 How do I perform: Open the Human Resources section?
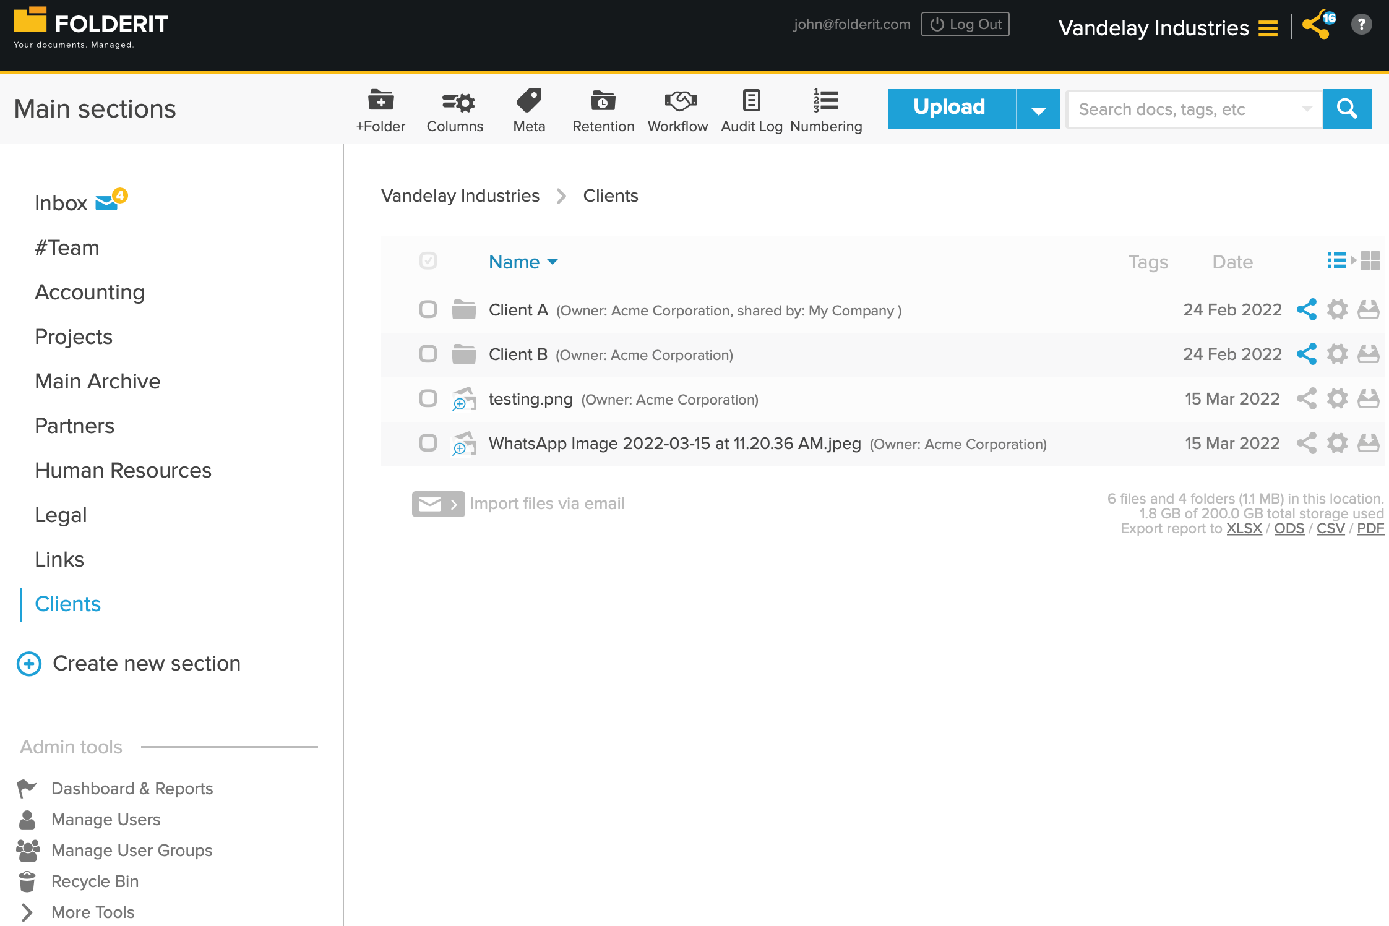coord(123,470)
